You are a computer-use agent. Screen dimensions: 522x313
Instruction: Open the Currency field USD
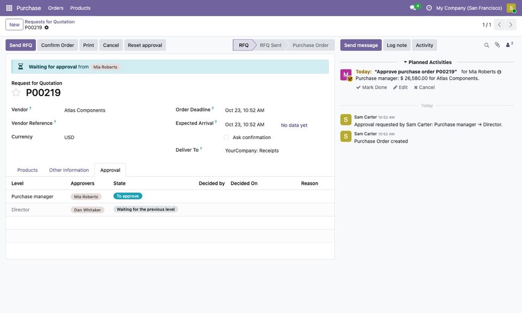69,137
